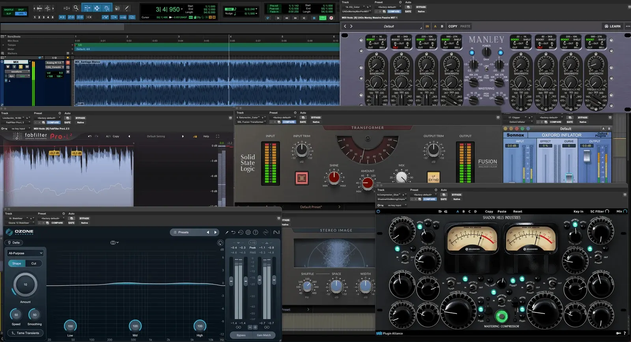Open the Grid value dropdown
Image resolution: width=631 pixels, height=342 pixels.
click(x=256, y=9)
